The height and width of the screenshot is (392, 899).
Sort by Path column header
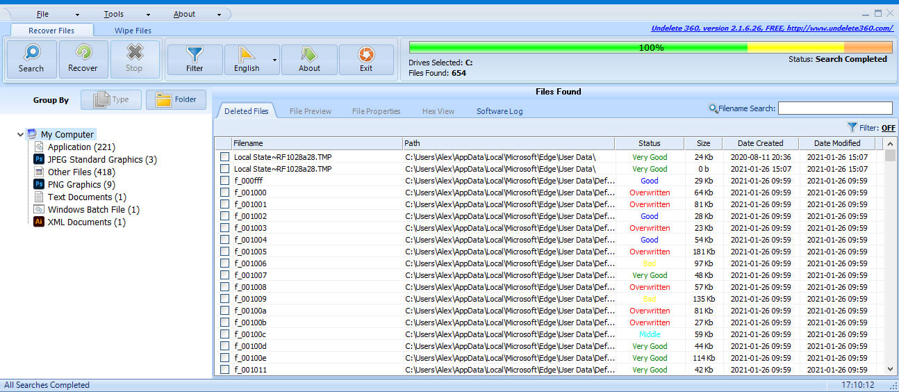point(509,143)
